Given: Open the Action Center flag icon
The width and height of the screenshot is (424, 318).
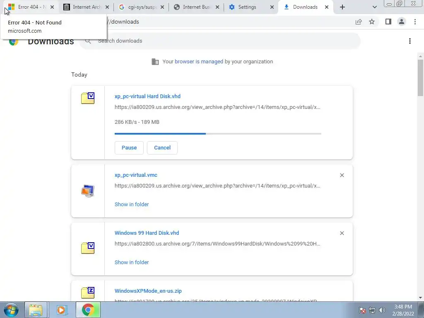Looking at the screenshot, I should pyautogui.click(x=362, y=310).
